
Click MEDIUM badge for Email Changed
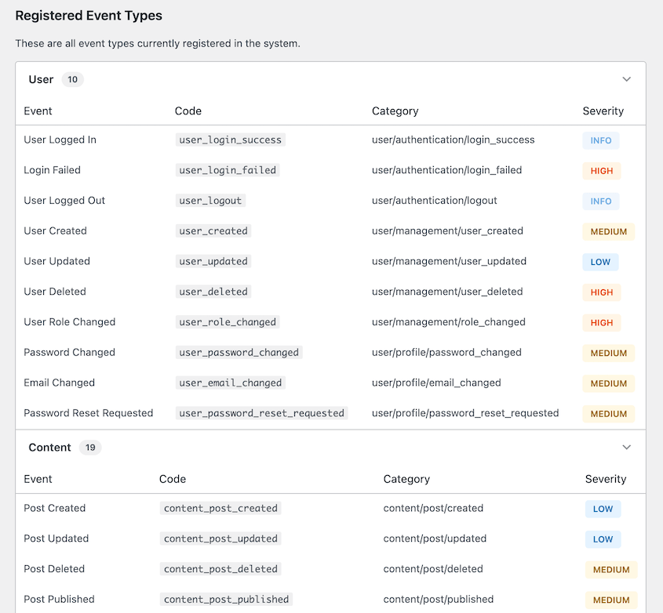click(x=608, y=383)
